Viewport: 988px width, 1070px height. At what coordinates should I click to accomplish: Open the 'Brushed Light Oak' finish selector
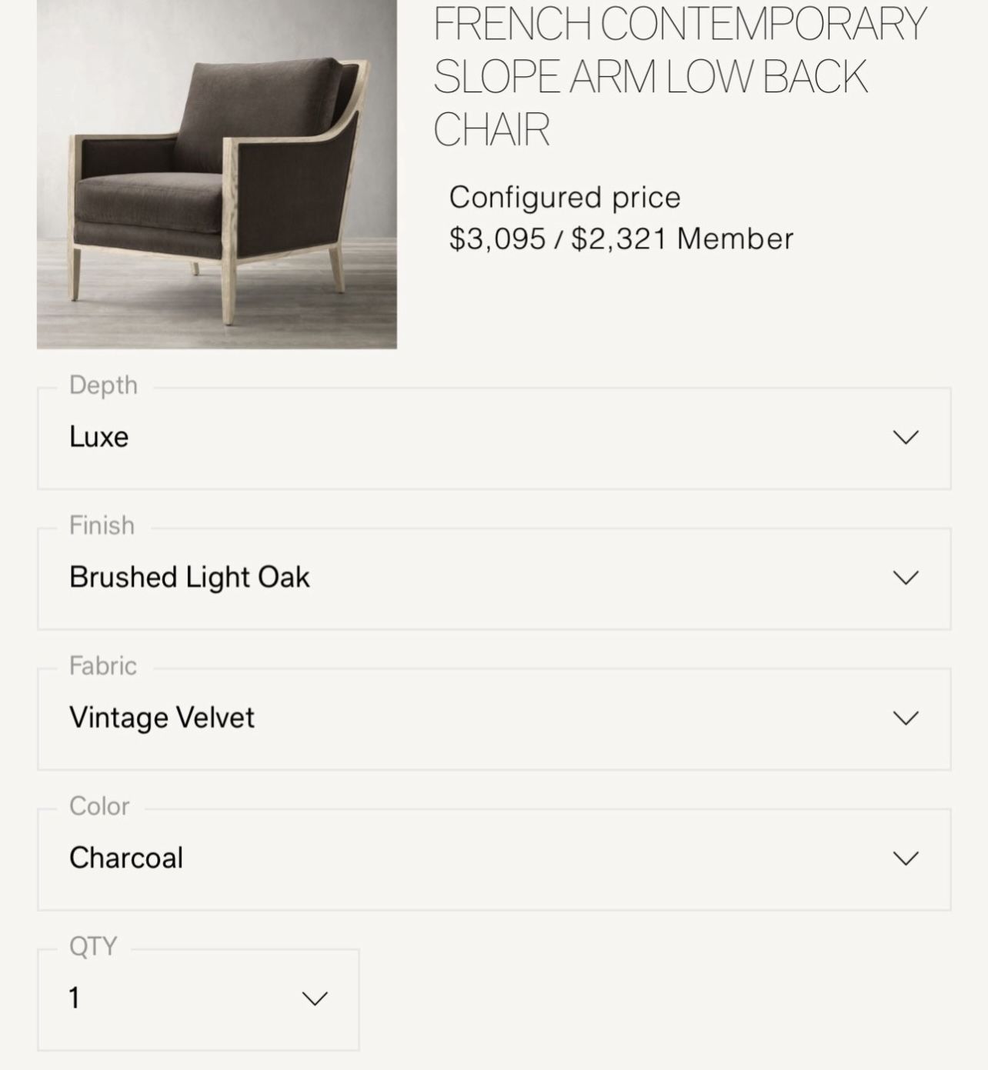pos(189,578)
